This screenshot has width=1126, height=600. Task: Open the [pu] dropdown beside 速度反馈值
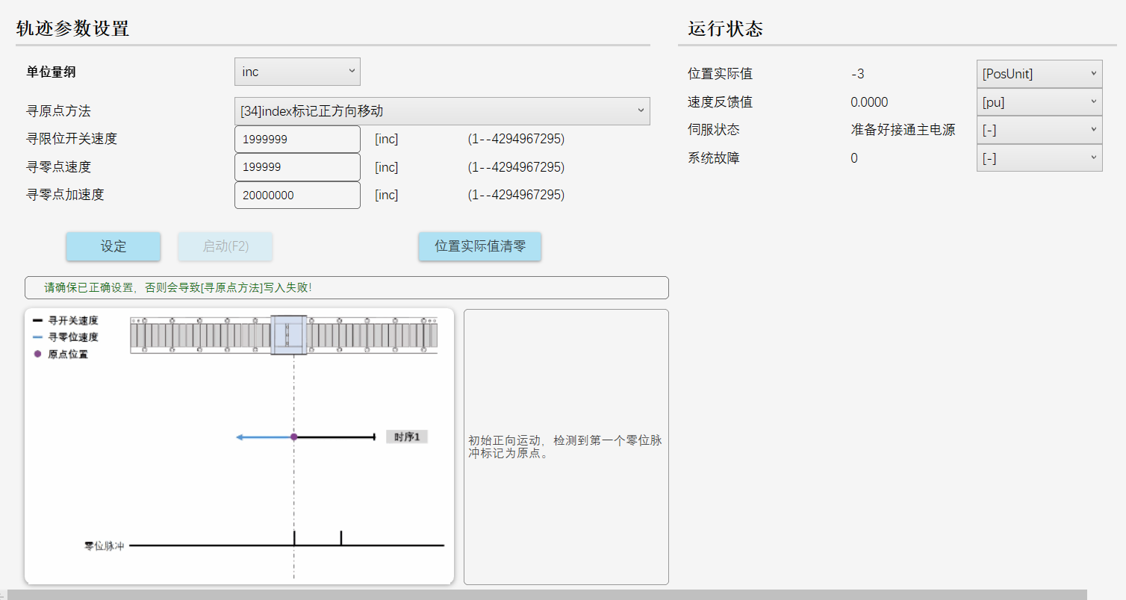click(x=1039, y=101)
